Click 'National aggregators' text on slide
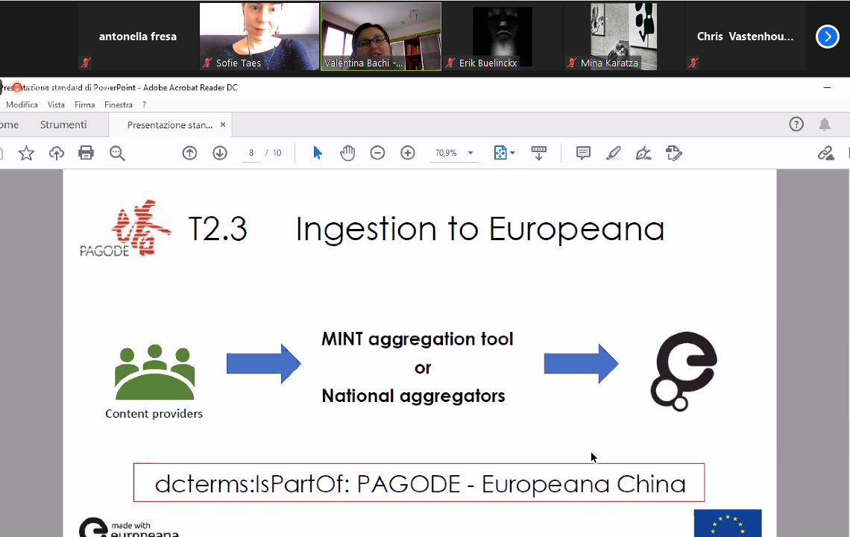Viewport: 850px width, 537px height. pyautogui.click(x=414, y=396)
